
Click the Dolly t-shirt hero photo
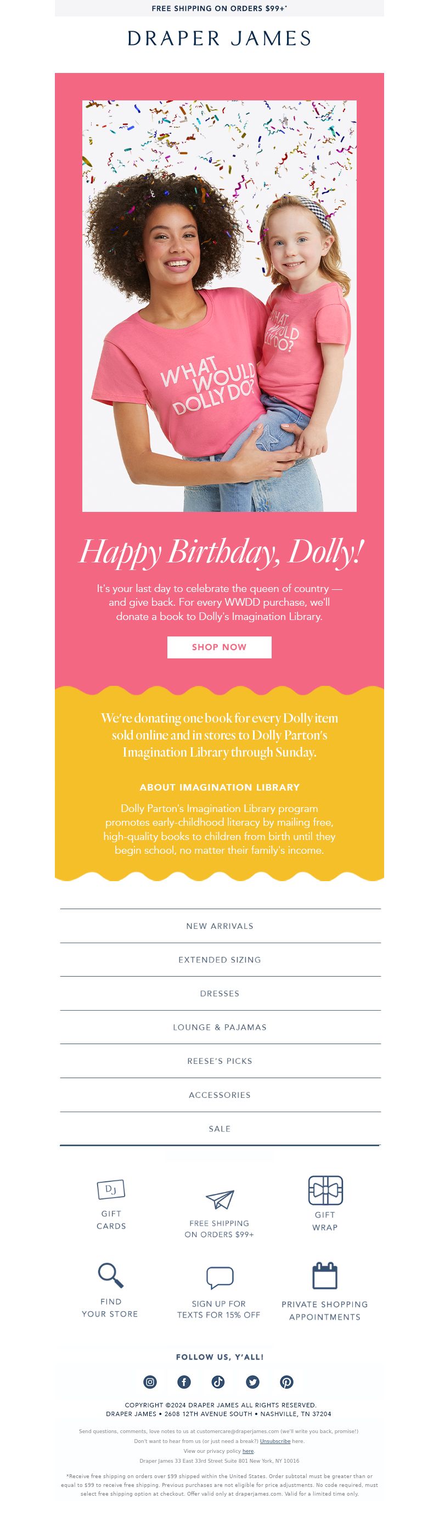click(219, 306)
